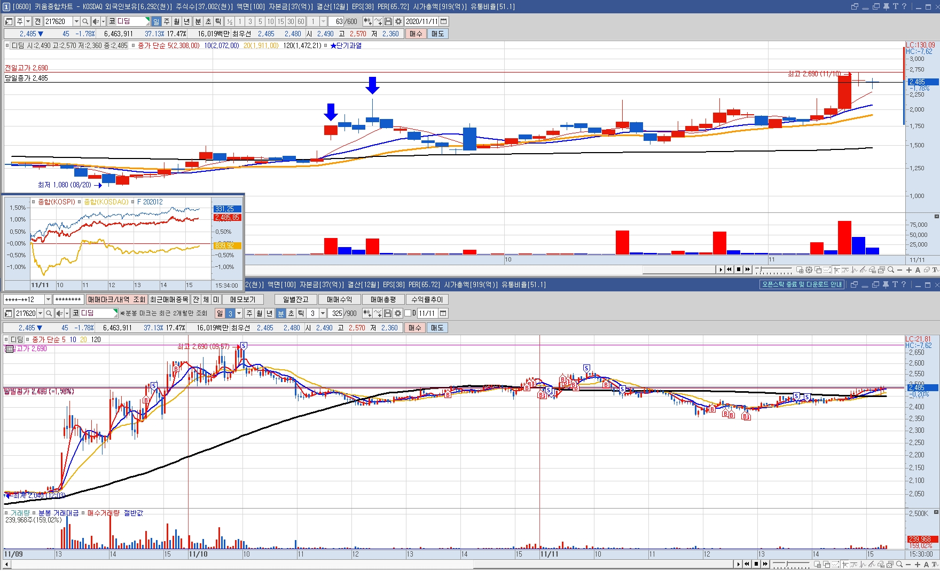Viewport: 940px width, 571px height.
Task: Click crosshair tool in upper chart bottom bar
Action: tap(836, 270)
